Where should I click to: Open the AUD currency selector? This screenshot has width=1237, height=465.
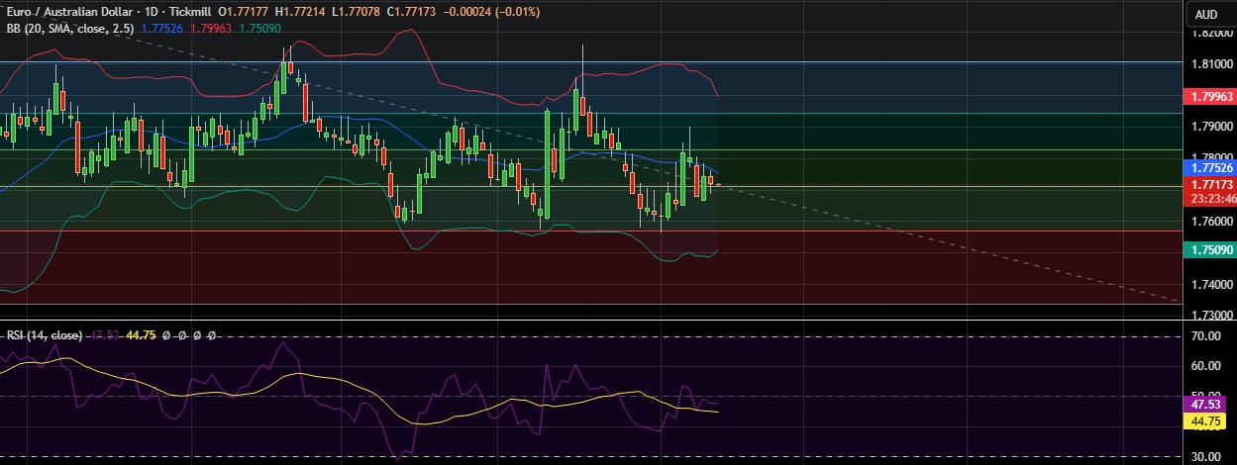click(x=1205, y=14)
